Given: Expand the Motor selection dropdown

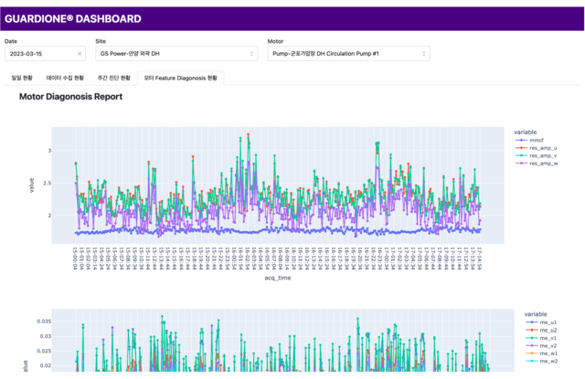Looking at the screenshot, I should [424, 54].
